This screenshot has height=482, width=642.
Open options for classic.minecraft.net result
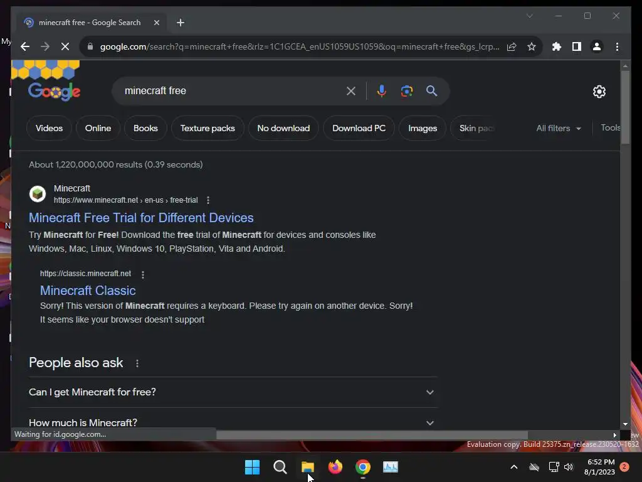[143, 274]
